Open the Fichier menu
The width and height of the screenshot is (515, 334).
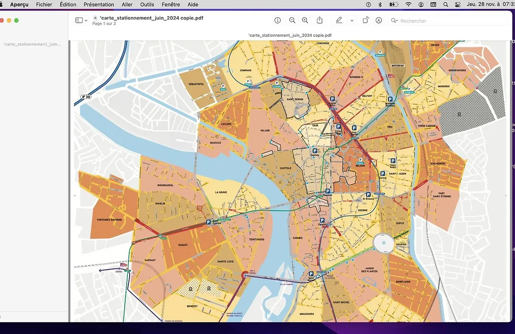coord(44,5)
